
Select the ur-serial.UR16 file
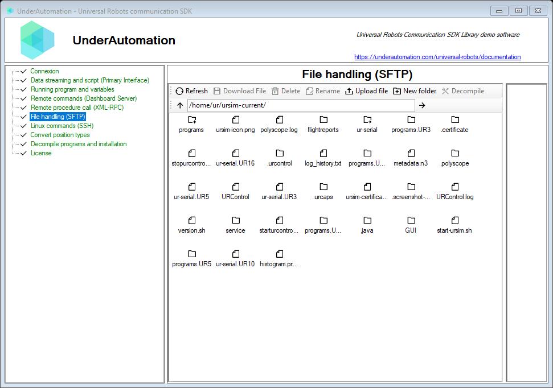pos(235,158)
